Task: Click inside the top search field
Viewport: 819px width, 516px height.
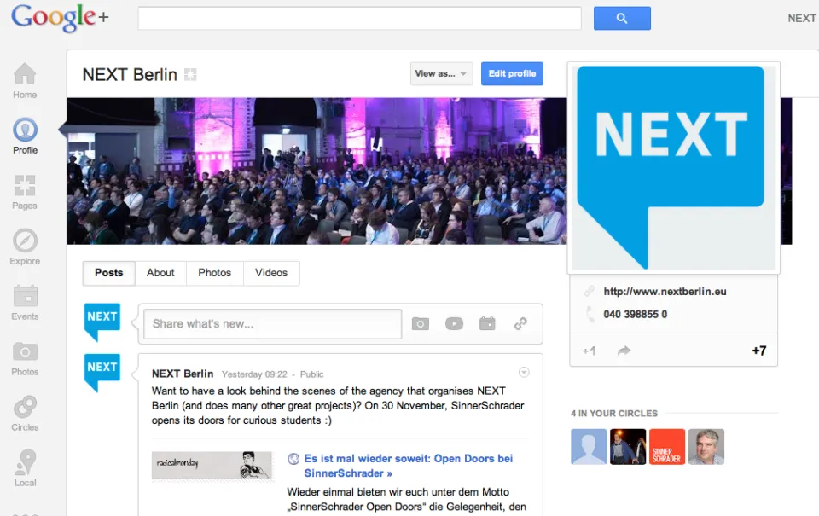Action: coord(359,18)
